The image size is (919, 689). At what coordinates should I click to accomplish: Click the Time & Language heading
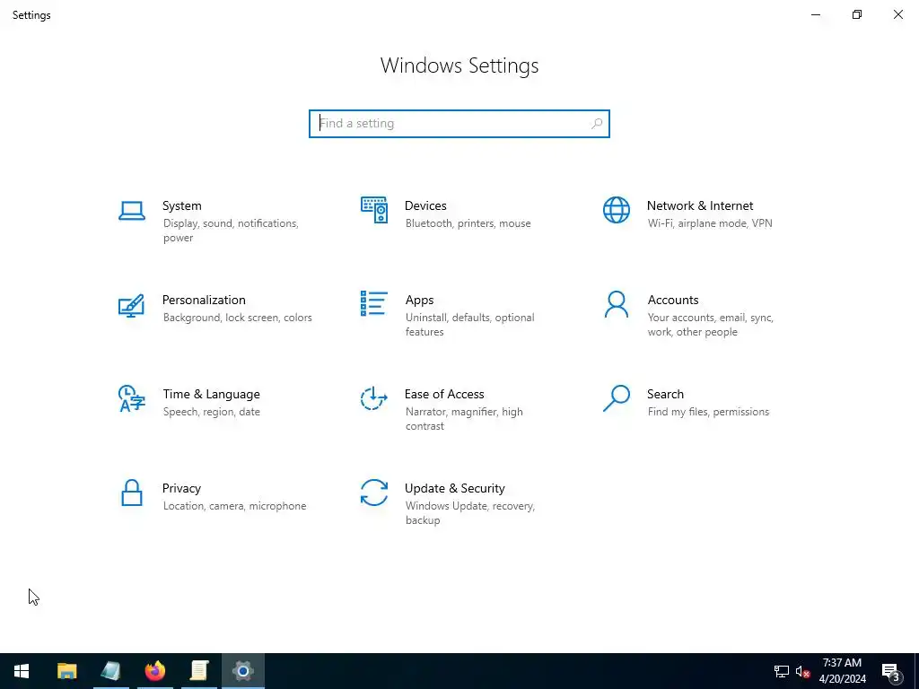[x=211, y=395]
